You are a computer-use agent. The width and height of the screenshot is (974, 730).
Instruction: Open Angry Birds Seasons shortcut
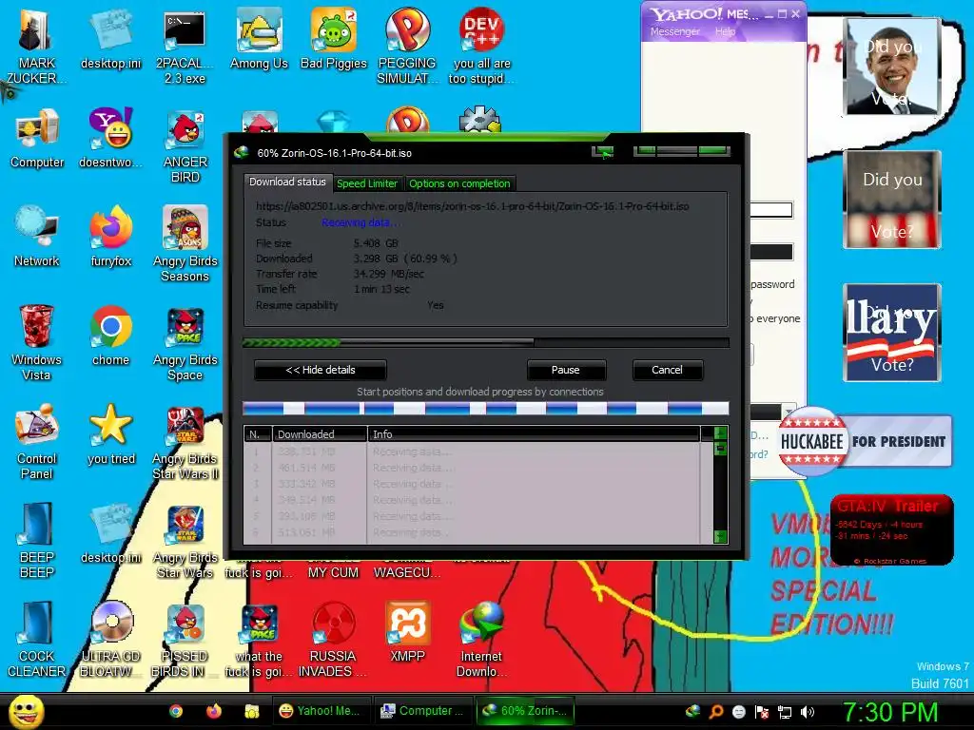click(x=185, y=244)
